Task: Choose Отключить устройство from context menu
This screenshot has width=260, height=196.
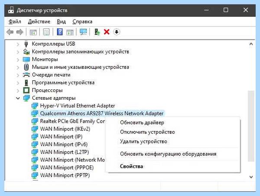Action: [x=147, y=132]
